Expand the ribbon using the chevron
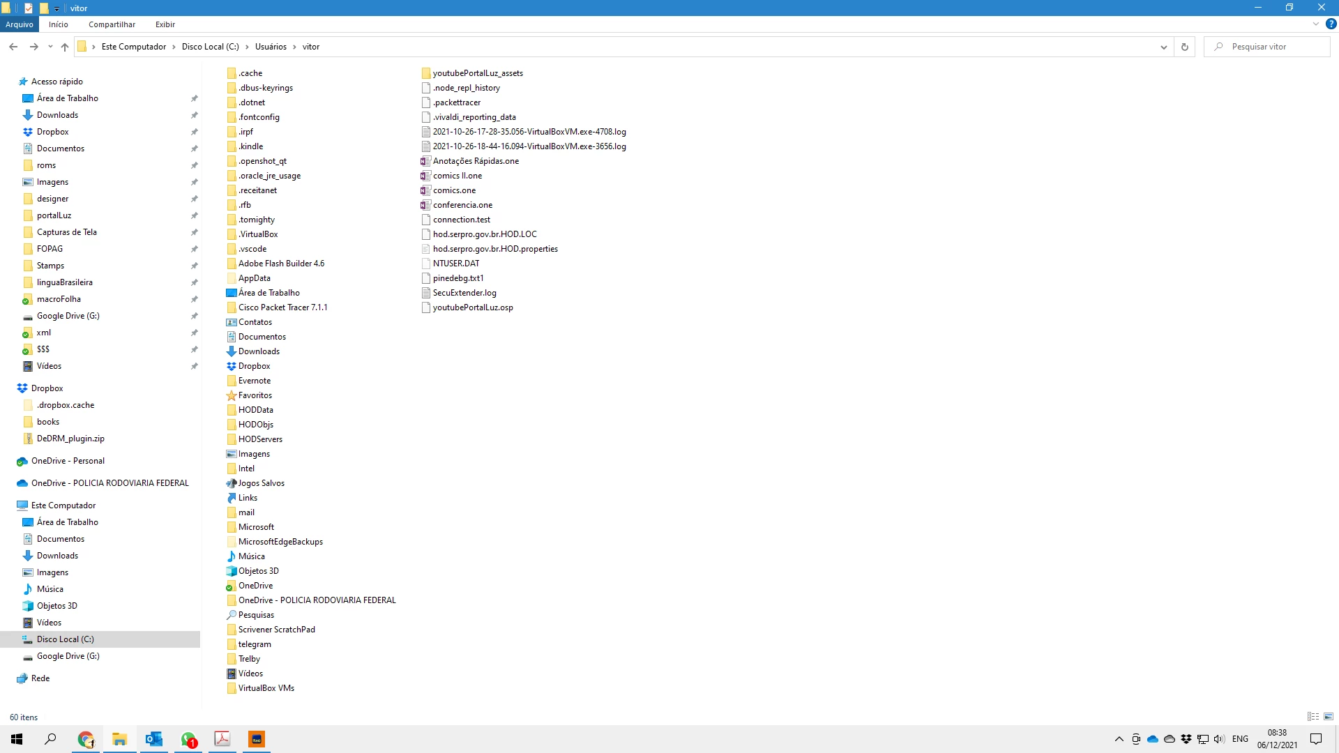 click(x=1316, y=24)
